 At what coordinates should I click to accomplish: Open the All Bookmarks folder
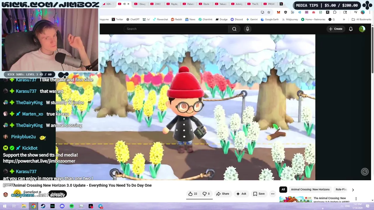tap(361, 20)
